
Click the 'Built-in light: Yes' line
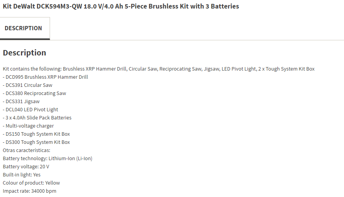click(22, 175)
